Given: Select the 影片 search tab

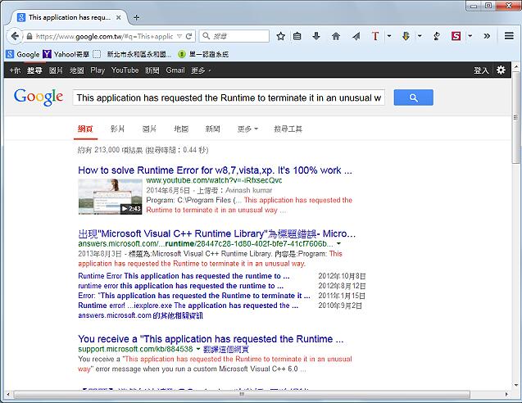Looking at the screenshot, I should pyautogui.click(x=117, y=129).
